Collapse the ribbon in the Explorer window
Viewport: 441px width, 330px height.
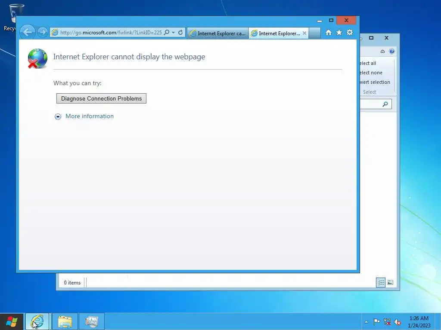[382, 52]
